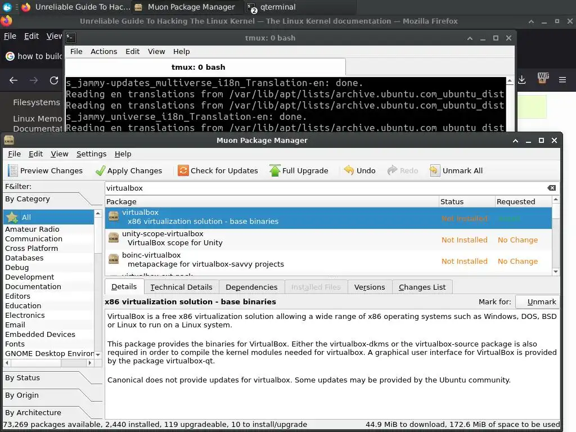Sort by the Requested column header
The image size is (576, 432).
click(524, 202)
